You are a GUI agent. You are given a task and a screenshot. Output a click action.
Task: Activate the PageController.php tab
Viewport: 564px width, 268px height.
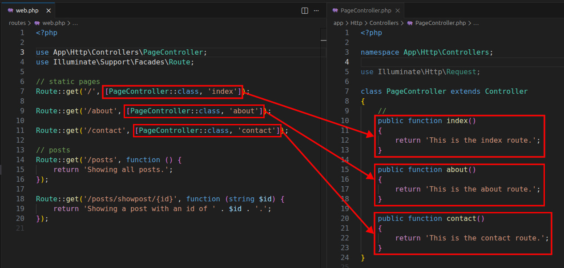(366, 11)
